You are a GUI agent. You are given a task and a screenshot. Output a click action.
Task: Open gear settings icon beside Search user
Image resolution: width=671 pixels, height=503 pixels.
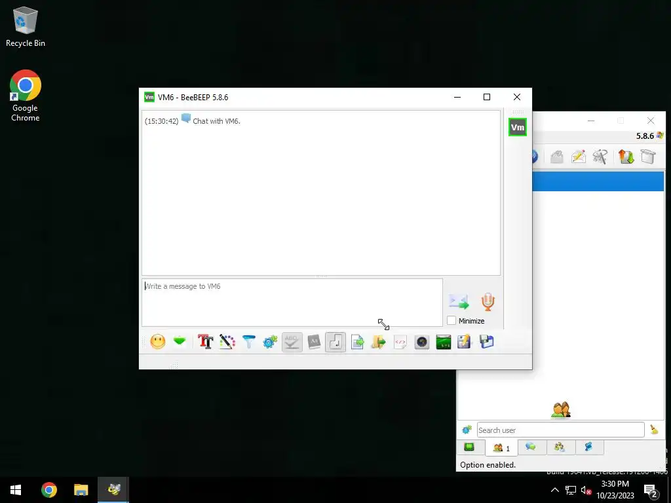[x=467, y=430]
